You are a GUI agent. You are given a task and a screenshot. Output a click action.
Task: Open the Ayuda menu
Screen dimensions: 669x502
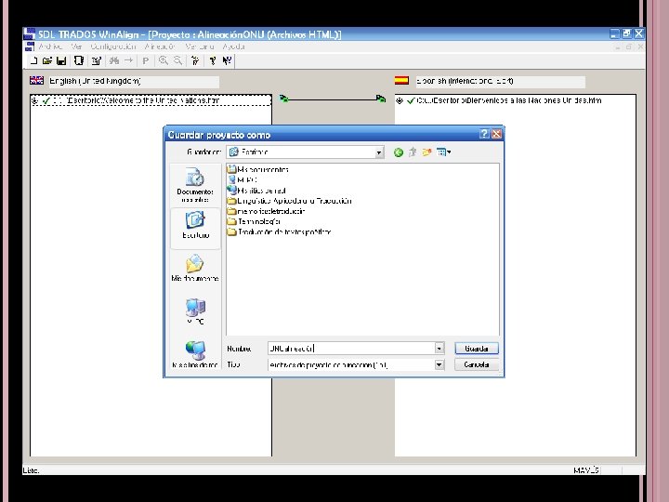(x=234, y=46)
